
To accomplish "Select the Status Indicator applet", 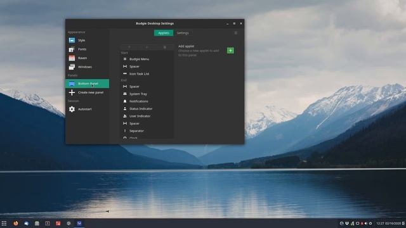I will coord(147,109).
